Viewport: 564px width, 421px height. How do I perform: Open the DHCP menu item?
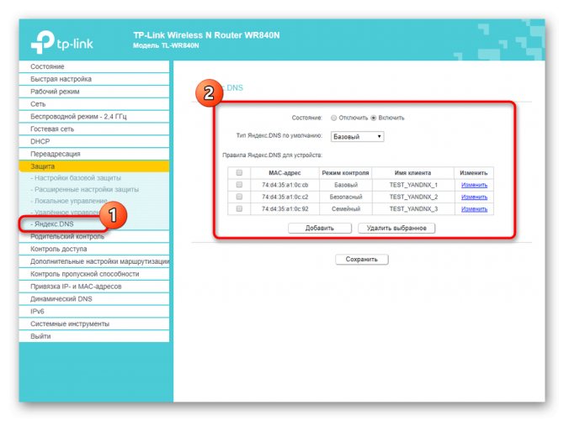pyautogui.click(x=94, y=141)
